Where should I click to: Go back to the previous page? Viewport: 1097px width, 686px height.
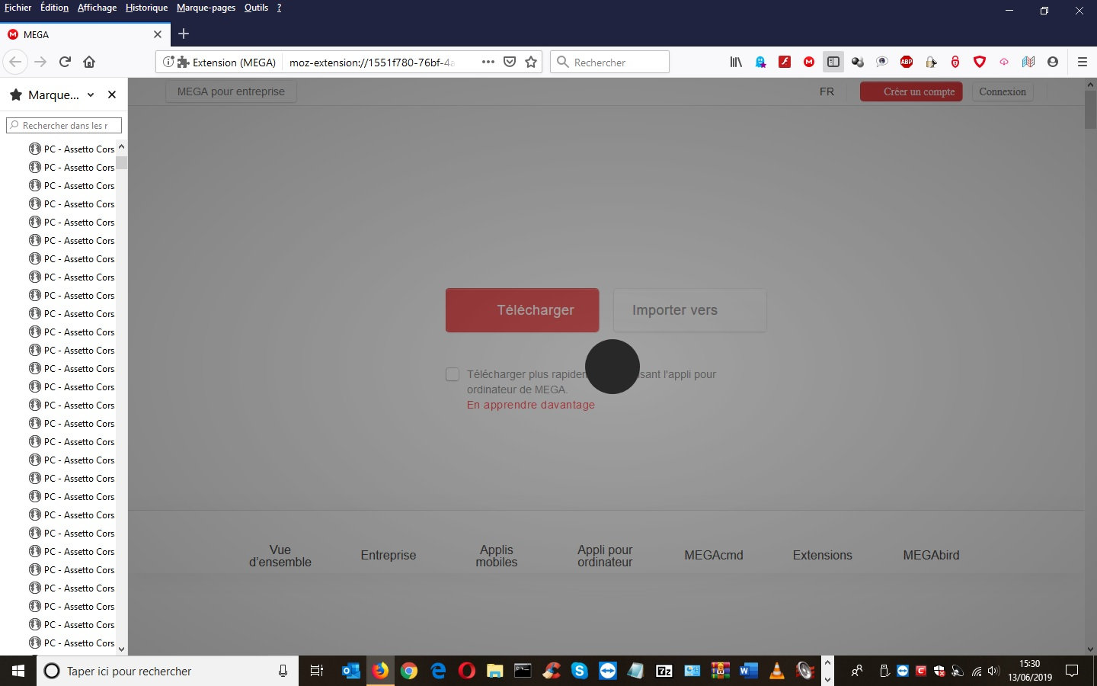pyautogui.click(x=15, y=62)
